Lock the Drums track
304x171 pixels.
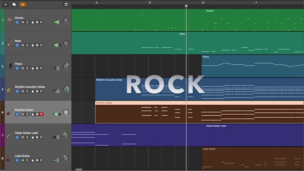(33, 22)
